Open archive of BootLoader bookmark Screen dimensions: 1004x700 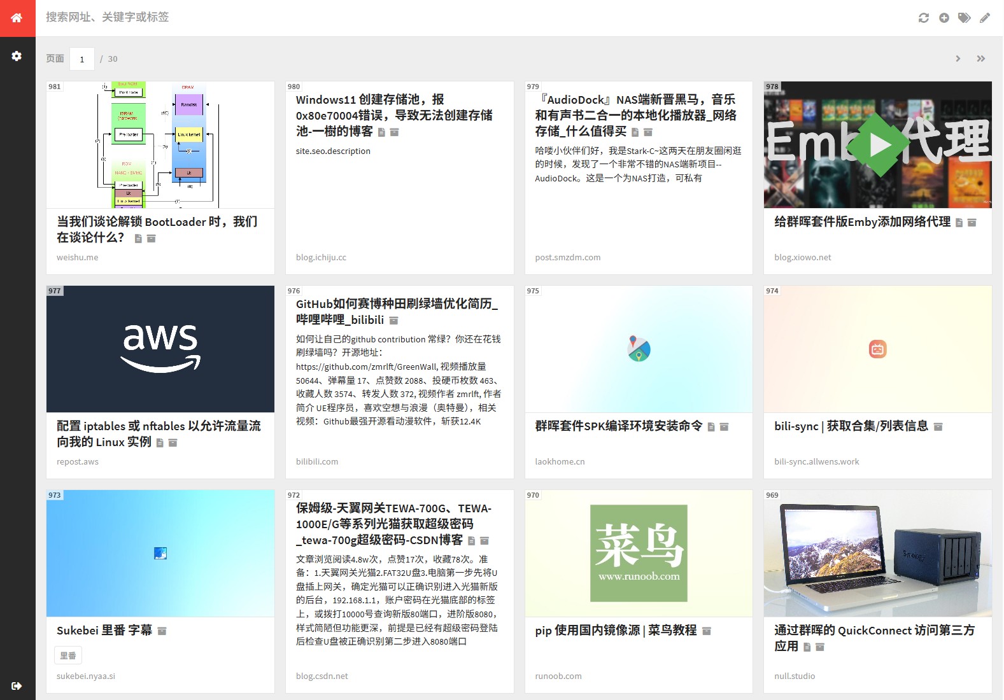152,239
